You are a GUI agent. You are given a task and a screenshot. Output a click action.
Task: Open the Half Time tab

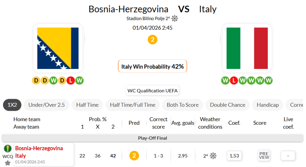pos(87,105)
